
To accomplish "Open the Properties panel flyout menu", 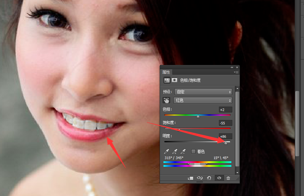I will point(236,72).
